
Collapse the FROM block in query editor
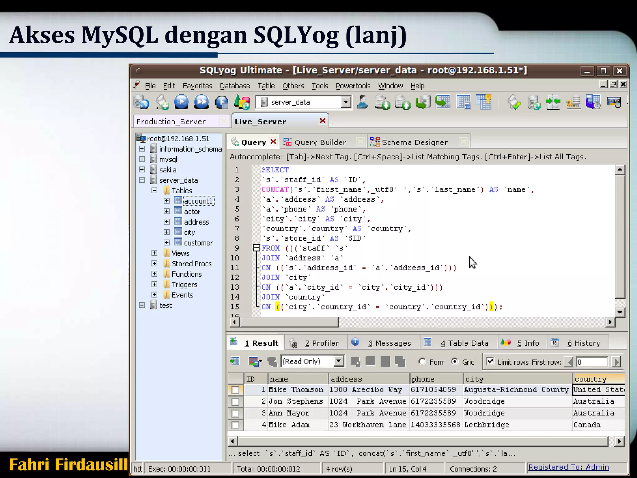click(256, 248)
